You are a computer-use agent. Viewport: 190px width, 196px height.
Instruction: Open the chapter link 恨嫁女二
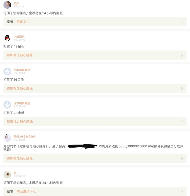click(23, 22)
